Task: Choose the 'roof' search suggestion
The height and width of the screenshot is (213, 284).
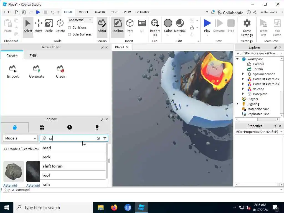Action: pyautogui.click(x=73, y=175)
